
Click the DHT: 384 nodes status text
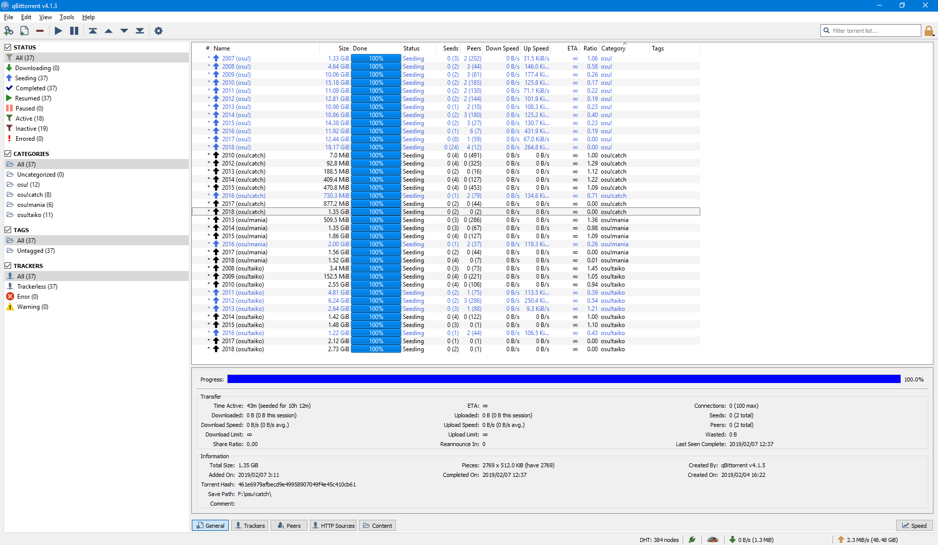tap(659, 540)
